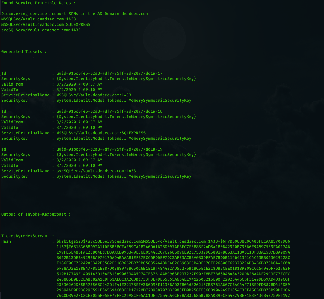Click the SecurityKeys braces value of ticket dd1a-19

tap(126, 155)
